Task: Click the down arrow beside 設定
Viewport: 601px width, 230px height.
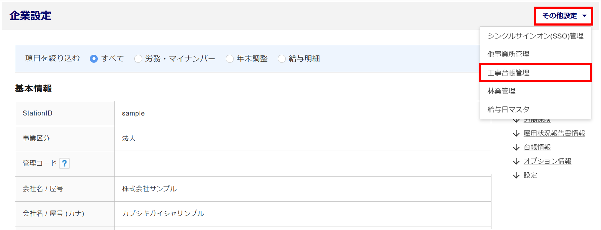Action: click(x=516, y=175)
